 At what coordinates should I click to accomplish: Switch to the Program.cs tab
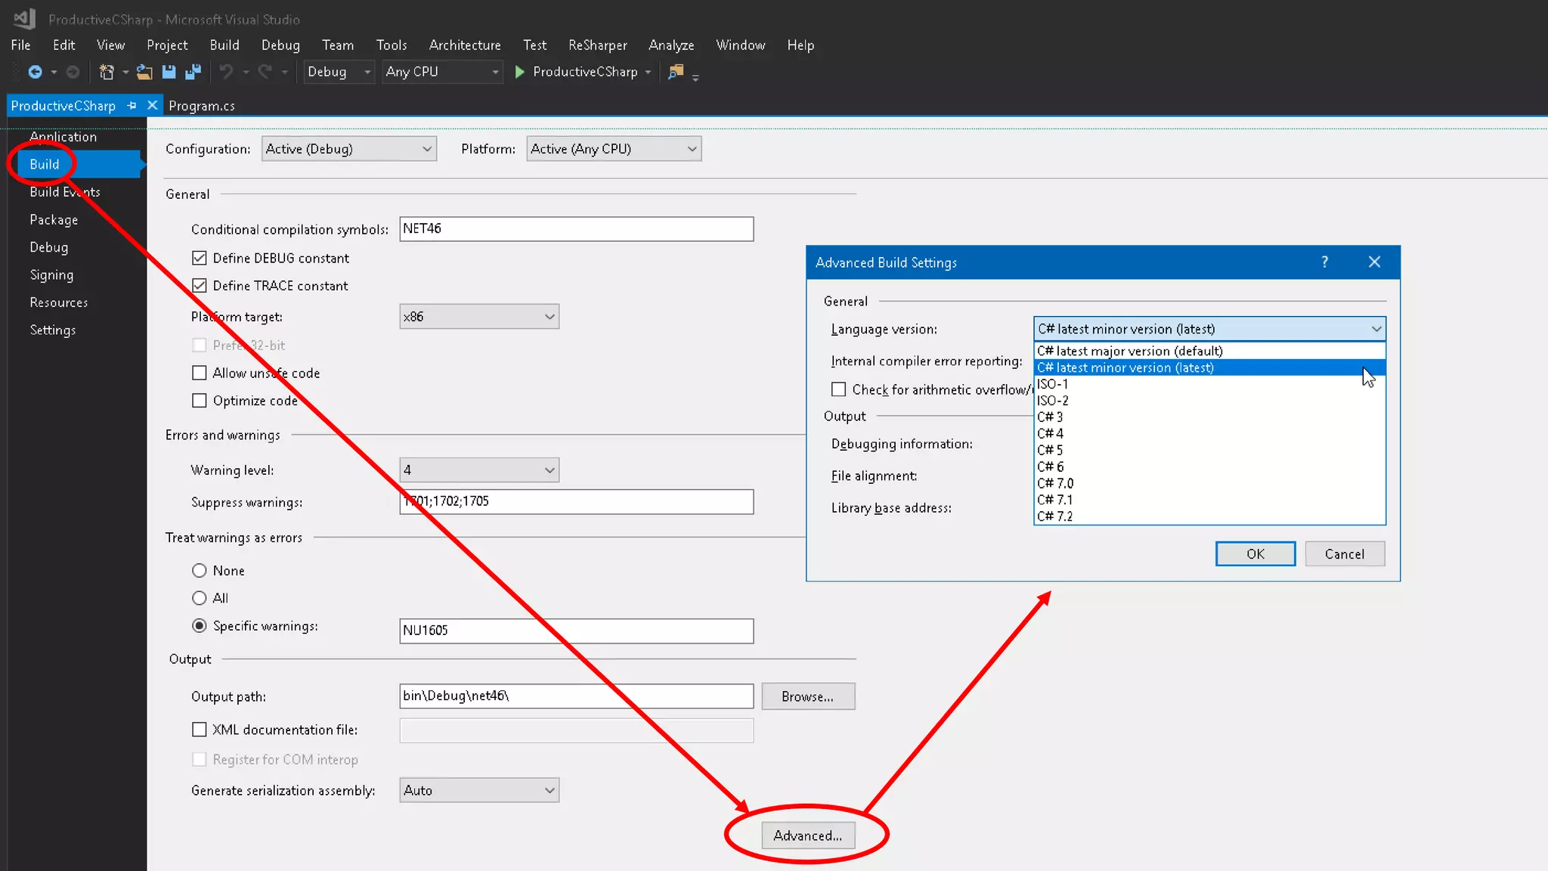pyautogui.click(x=202, y=106)
